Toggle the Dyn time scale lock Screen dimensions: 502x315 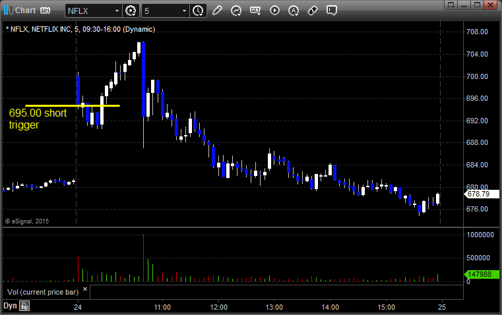tap(24, 306)
